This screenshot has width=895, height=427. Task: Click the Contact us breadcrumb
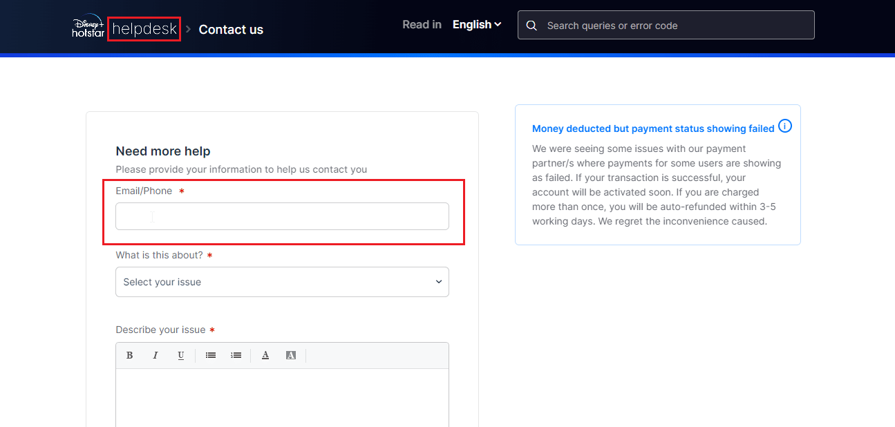pyautogui.click(x=231, y=30)
